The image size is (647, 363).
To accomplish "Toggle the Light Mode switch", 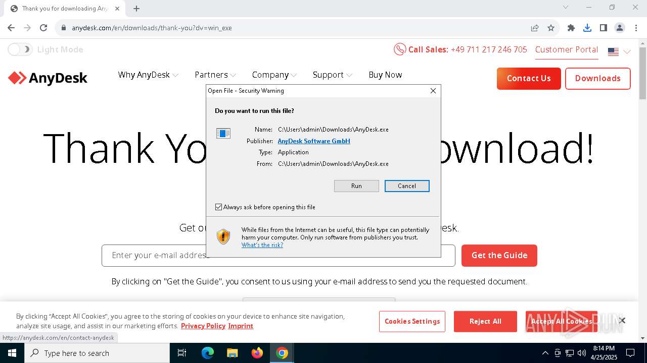I will 20,49.
